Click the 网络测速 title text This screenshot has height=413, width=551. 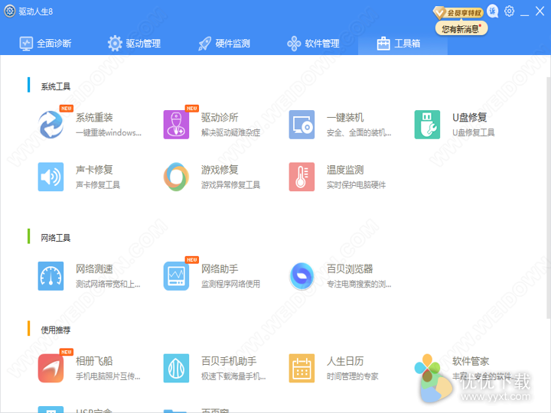coord(94,269)
